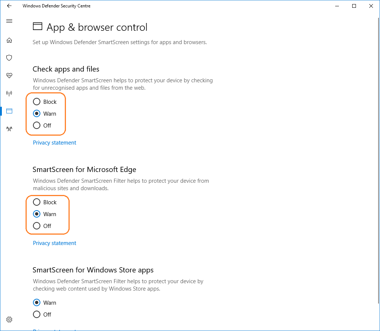
Task: Open Family options sidebar icon
Action: tap(9, 129)
